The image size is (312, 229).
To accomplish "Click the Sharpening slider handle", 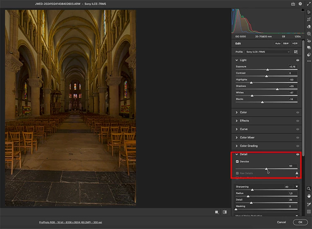I will coord(252,190).
